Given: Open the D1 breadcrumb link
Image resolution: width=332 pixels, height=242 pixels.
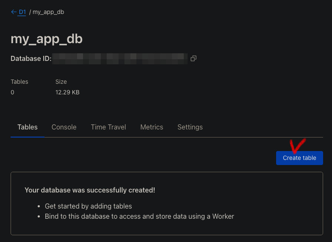Looking at the screenshot, I should [22, 12].
